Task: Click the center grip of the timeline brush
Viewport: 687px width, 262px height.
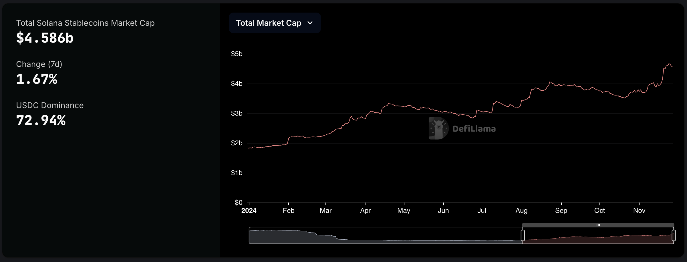Action: 598,225
